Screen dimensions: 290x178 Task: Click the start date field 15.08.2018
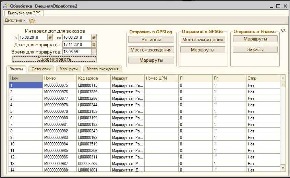pos(33,37)
